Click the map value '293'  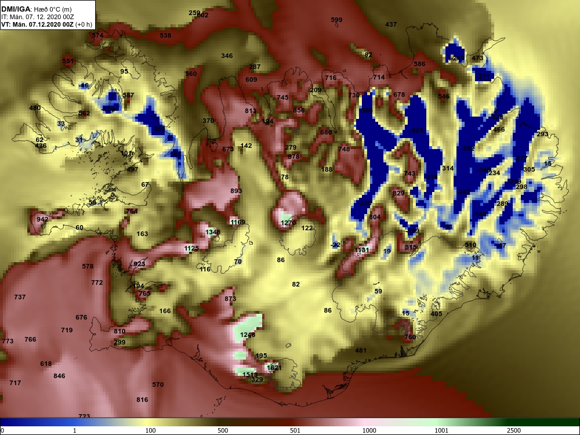point(543,134)
